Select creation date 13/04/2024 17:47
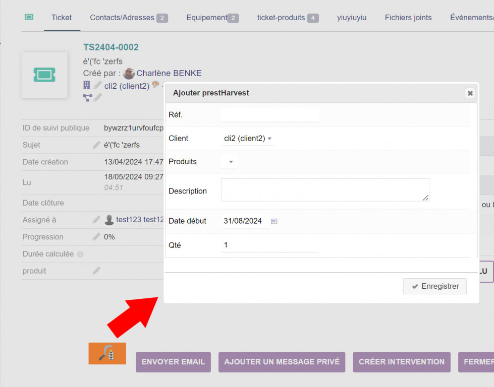This screenshot has height=387, width=494. click(x=134, y=162)
